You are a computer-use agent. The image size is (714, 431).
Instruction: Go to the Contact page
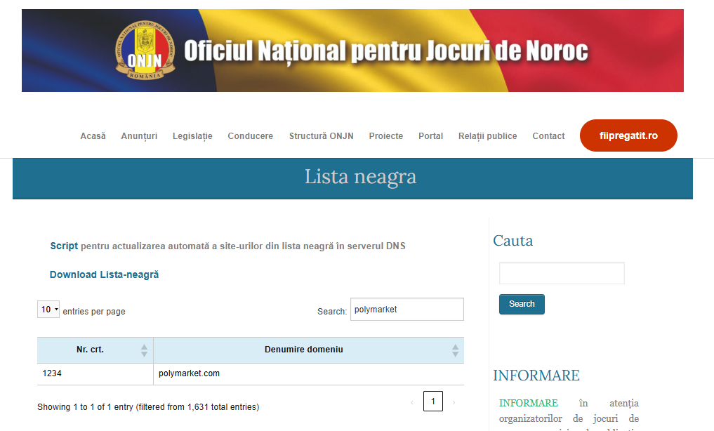[x=548, y=136]
